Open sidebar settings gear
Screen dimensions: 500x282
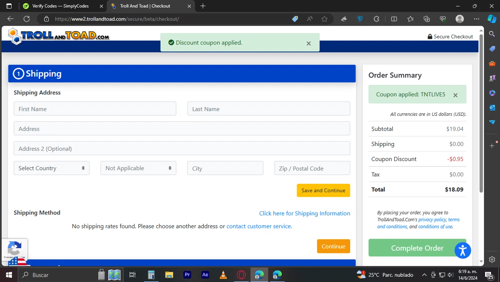click(x=492, y=259)
